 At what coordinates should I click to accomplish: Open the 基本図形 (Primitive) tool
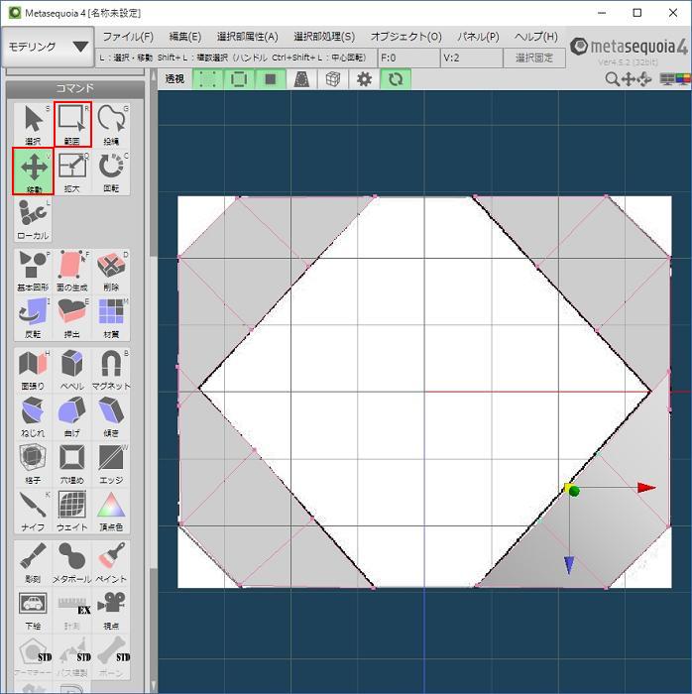(x=33, y=270)
